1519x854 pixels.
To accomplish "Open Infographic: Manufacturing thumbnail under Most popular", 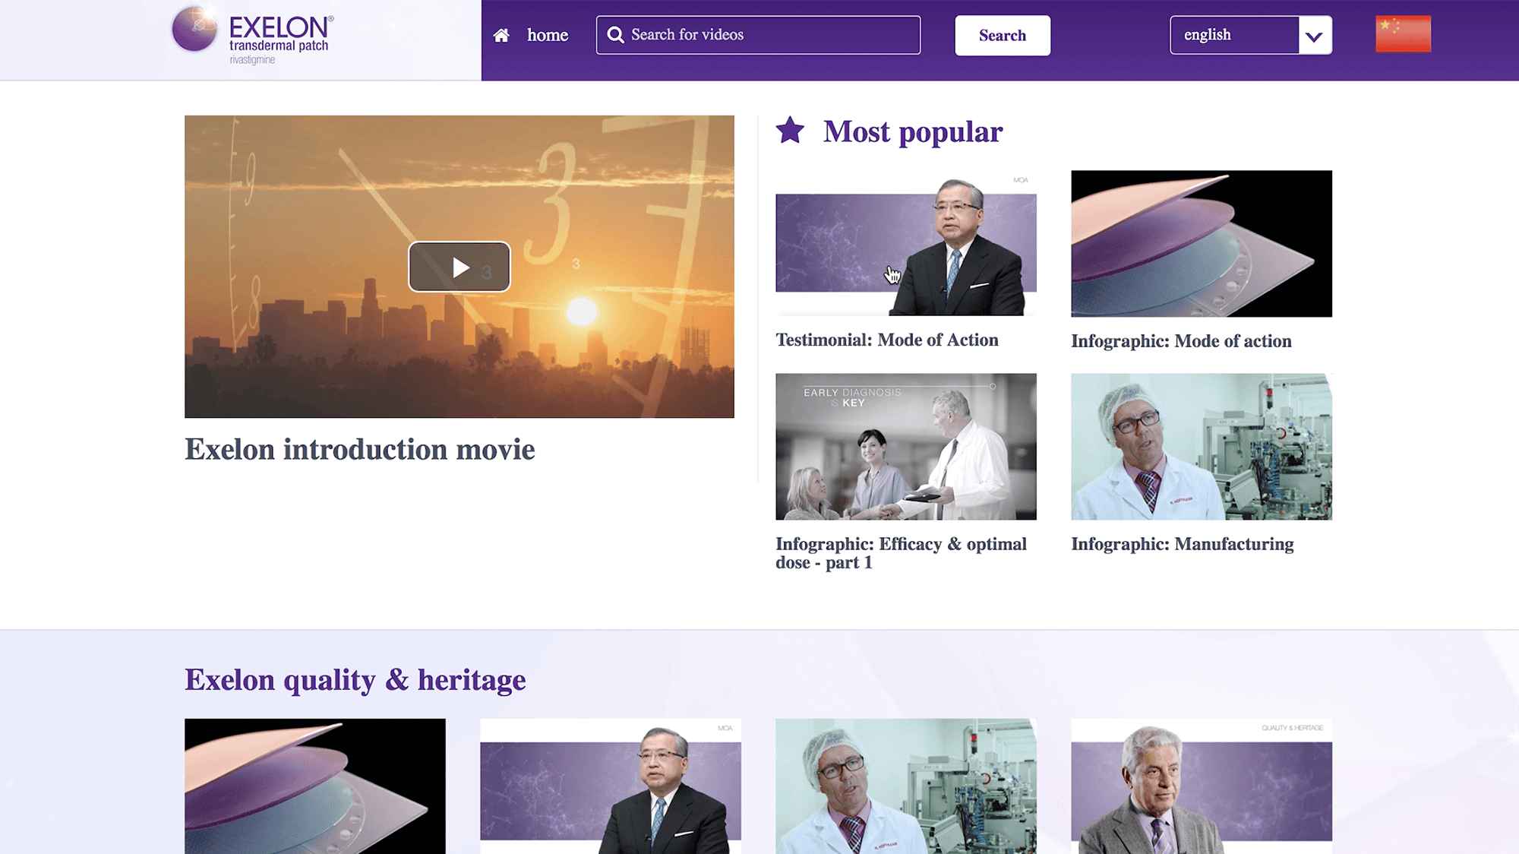I will (x=1202, y=446).
